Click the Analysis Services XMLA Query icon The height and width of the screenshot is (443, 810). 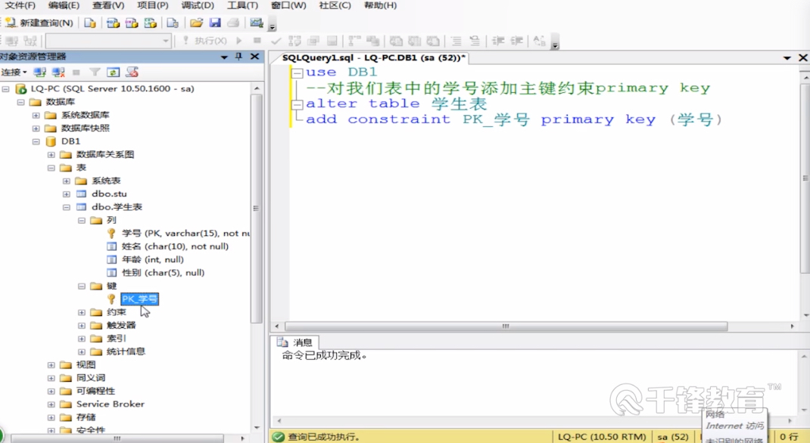(151, 23)
